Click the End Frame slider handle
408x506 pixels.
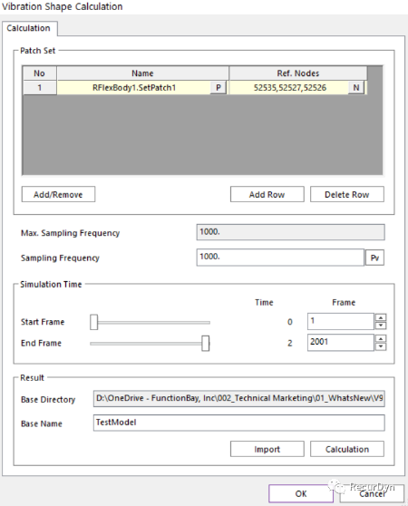(206, 344)
